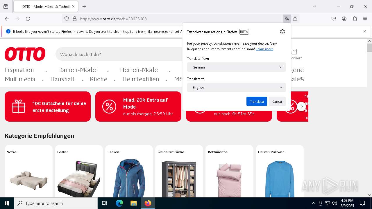Dismiss the Firefox refresh notification bar
372x209 pixels.
coord(365,31)
